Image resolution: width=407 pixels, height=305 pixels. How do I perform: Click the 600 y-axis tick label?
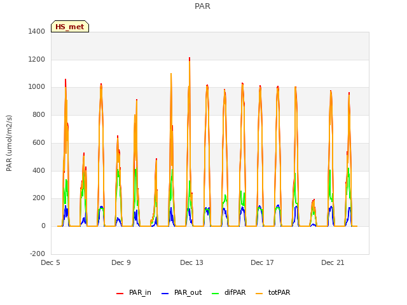pos(39,142)
